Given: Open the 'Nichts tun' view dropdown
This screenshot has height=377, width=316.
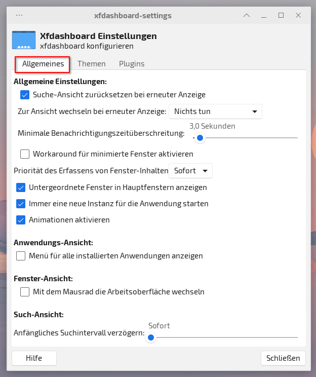Looking at the screenshot, I should point(215,111).
